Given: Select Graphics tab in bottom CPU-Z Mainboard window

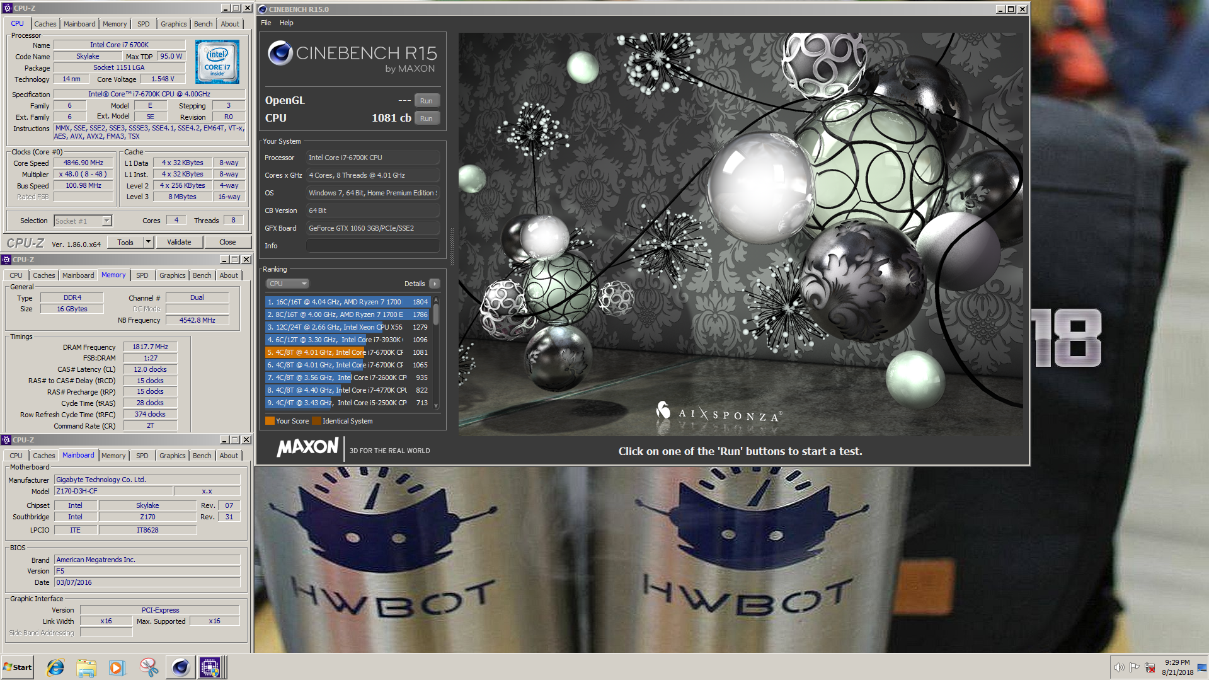Looking at the screenshot, I should pos(172,456).
